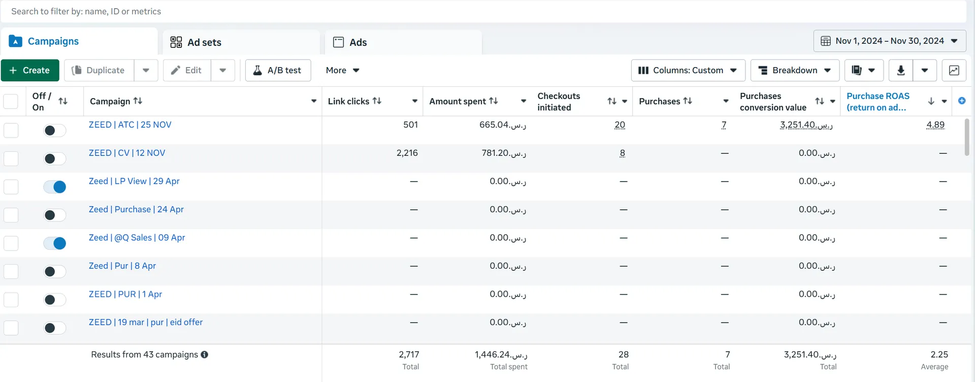This screenshot has height=382, width=975.
Task: Click the vertical table scrollbar
Action: click(x=966, y=137)
